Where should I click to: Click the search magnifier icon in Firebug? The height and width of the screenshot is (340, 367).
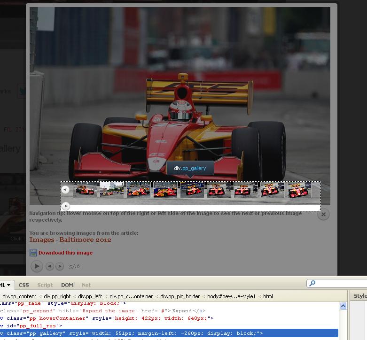pyautogui.click(x=312, y=283)
